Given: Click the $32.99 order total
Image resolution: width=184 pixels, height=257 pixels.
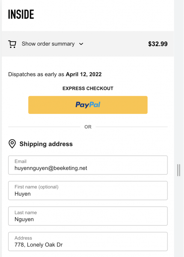Looking at the screenshot, I should (x=158, y=44).
